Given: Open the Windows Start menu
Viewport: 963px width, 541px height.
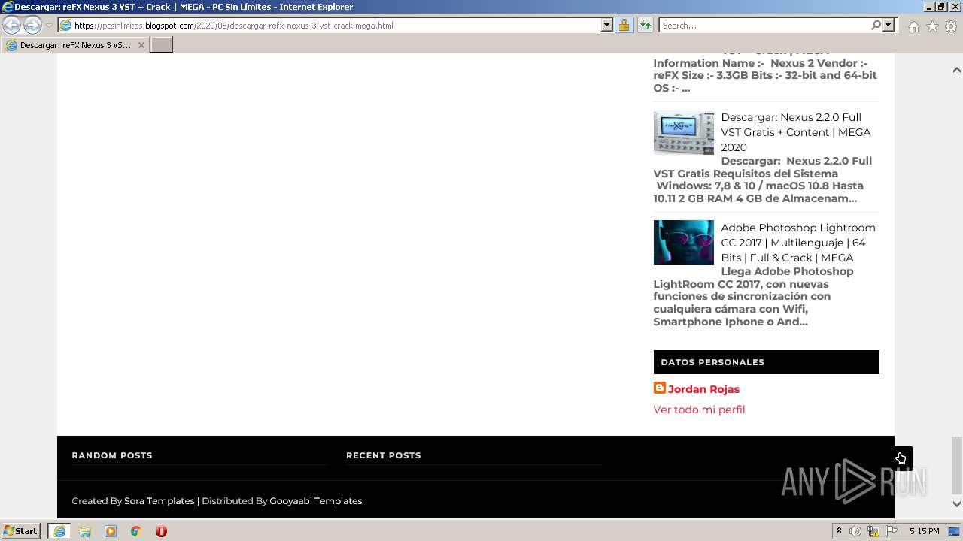Looking at the screenshot, I should pyautogui.click(x=21, y=531).
